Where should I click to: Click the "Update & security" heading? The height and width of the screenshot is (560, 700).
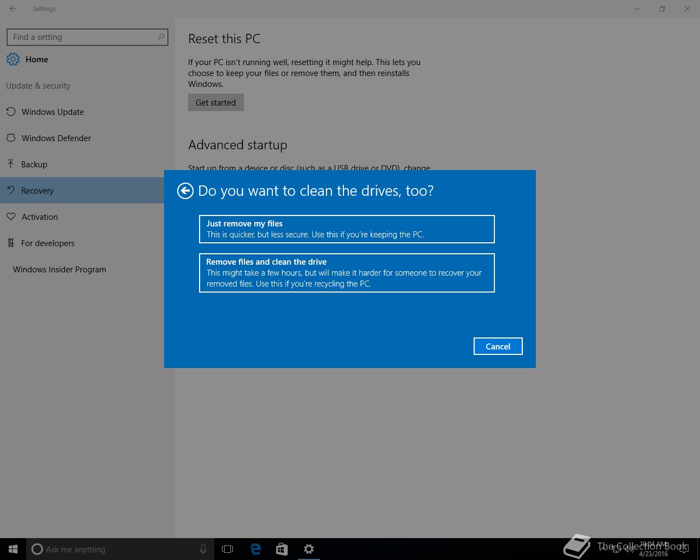[x=38, y=86]
